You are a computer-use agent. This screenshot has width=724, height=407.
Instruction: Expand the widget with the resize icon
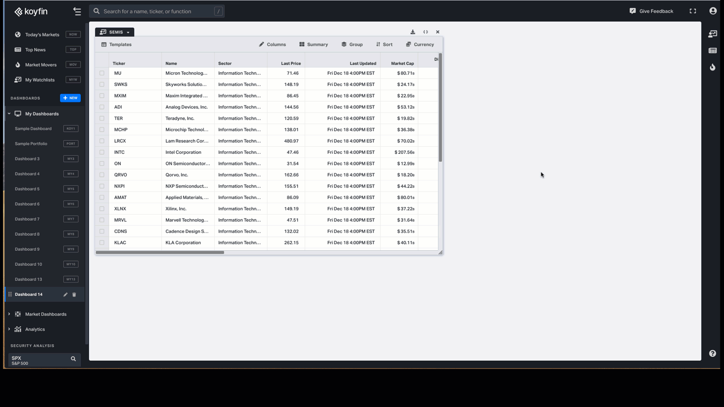point(425,32)
